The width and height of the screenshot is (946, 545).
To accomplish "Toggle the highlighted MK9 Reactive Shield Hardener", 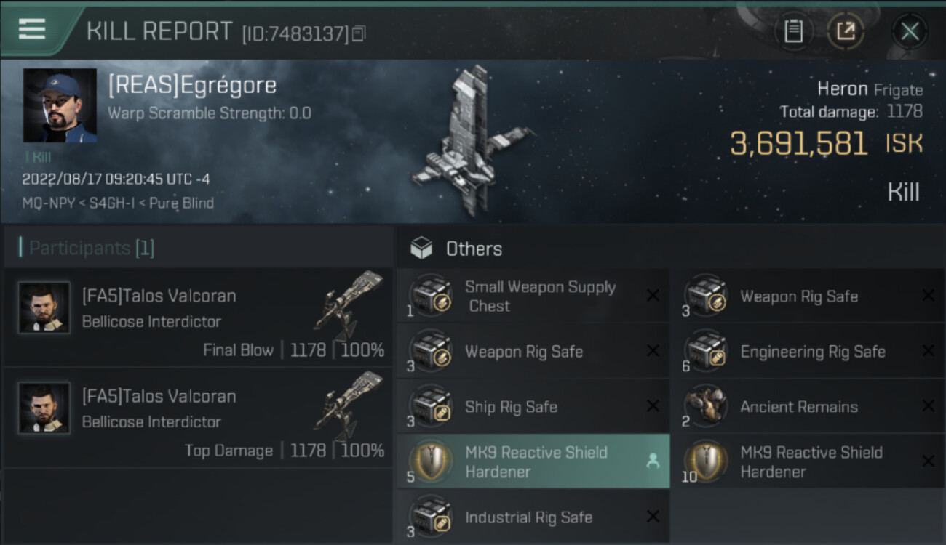I will [653, 461].
